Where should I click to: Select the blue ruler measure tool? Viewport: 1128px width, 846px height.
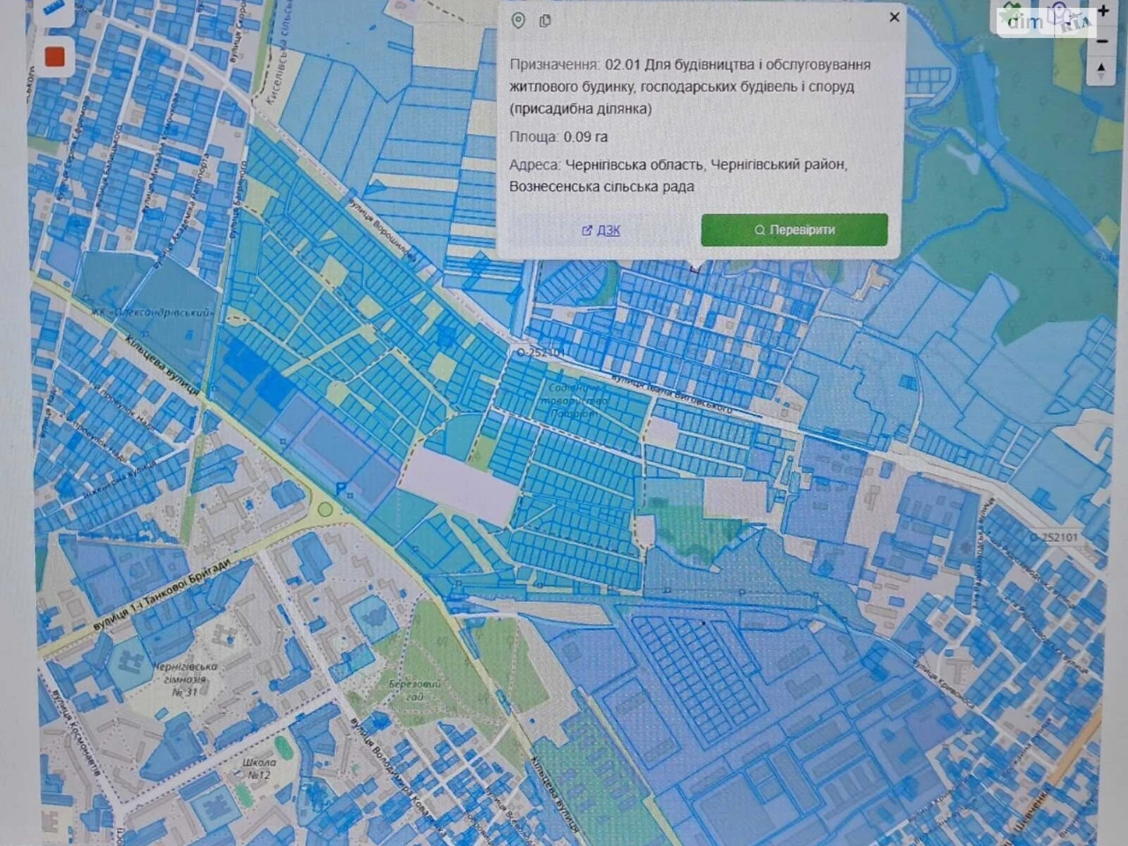(x=55, y=11)
